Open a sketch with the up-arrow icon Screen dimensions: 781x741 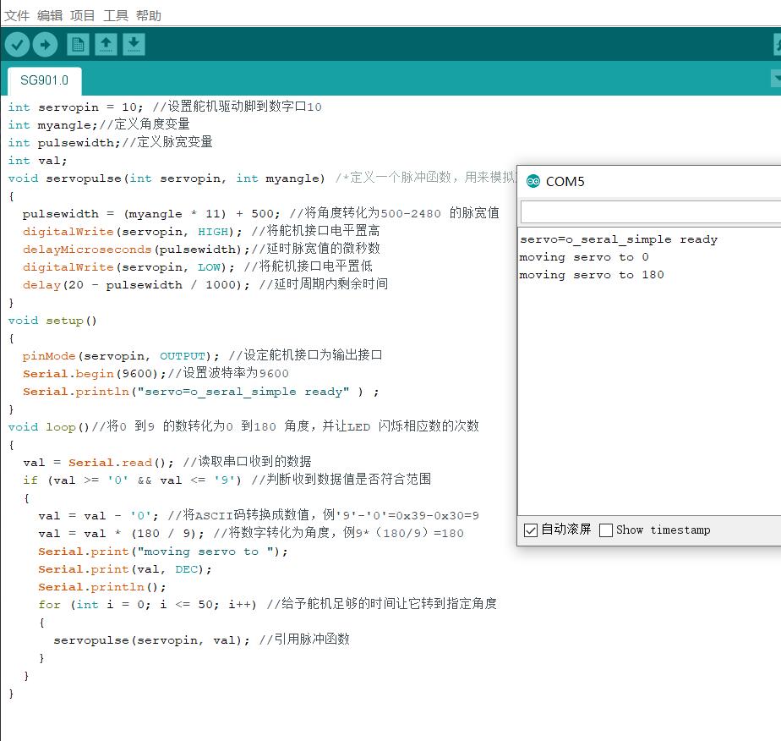(106, 44)
